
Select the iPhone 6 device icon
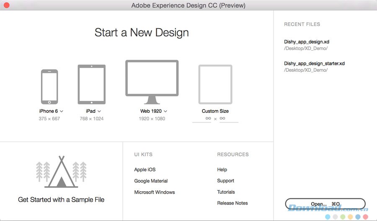click(49, 87)
